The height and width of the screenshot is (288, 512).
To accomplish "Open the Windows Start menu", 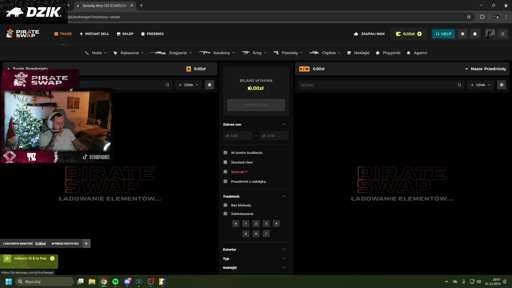I will click(x=8, y=282).
